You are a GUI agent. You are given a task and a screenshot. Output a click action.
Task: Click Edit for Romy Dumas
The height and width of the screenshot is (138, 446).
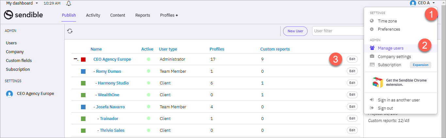pos(352,71)
